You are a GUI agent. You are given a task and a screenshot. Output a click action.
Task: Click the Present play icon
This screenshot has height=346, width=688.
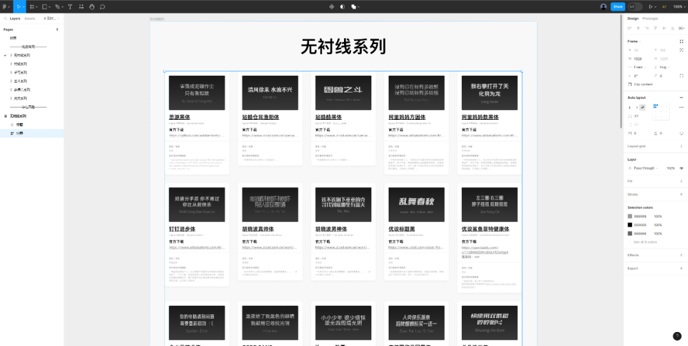(650, 6)
